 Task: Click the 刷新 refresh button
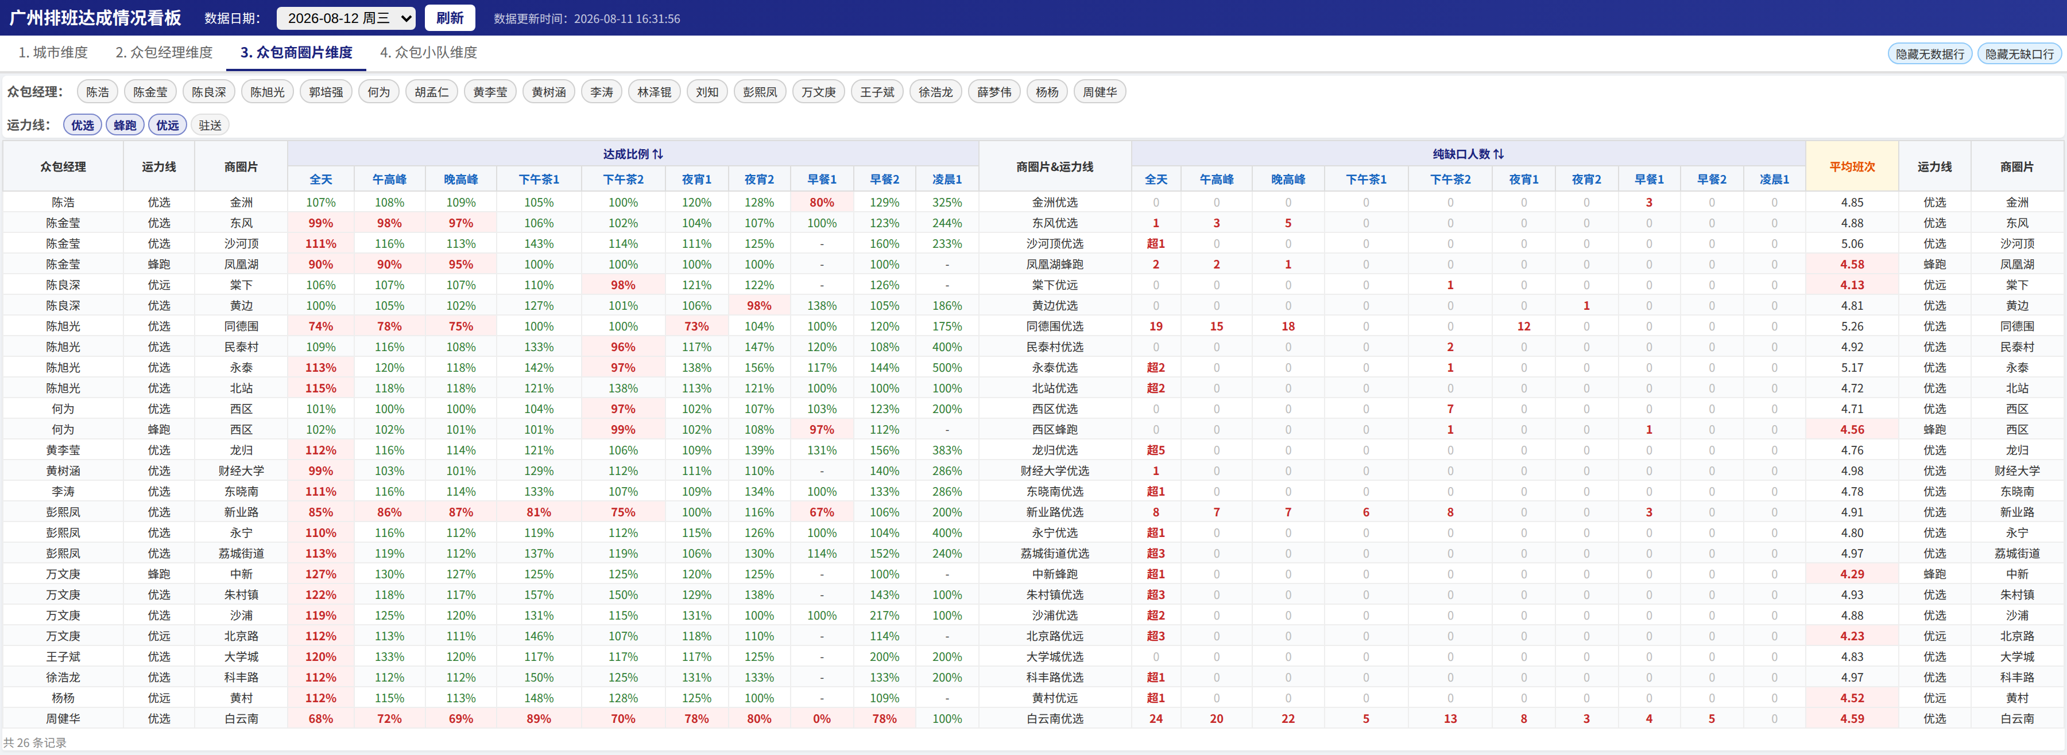[450, 18]
